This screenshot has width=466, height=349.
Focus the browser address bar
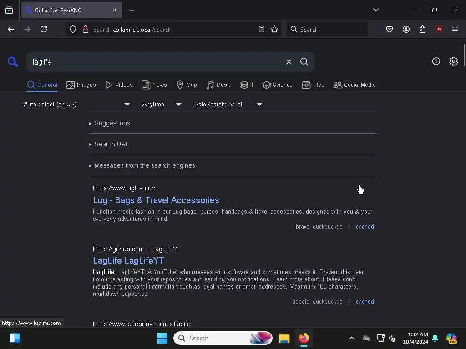tap(174, 30)
